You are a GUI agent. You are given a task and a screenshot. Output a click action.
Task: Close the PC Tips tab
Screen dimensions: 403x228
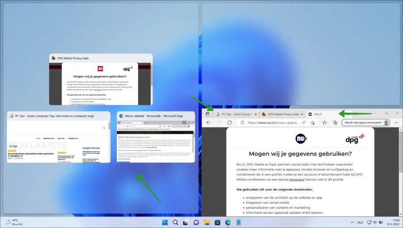point(256,114)
